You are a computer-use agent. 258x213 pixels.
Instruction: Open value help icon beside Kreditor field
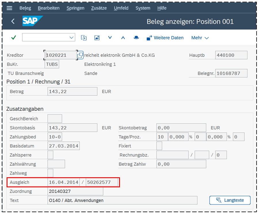point(80,55)
